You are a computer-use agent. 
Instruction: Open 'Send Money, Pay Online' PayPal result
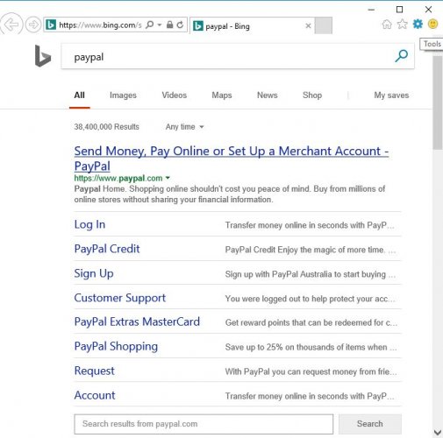(232, 159)
